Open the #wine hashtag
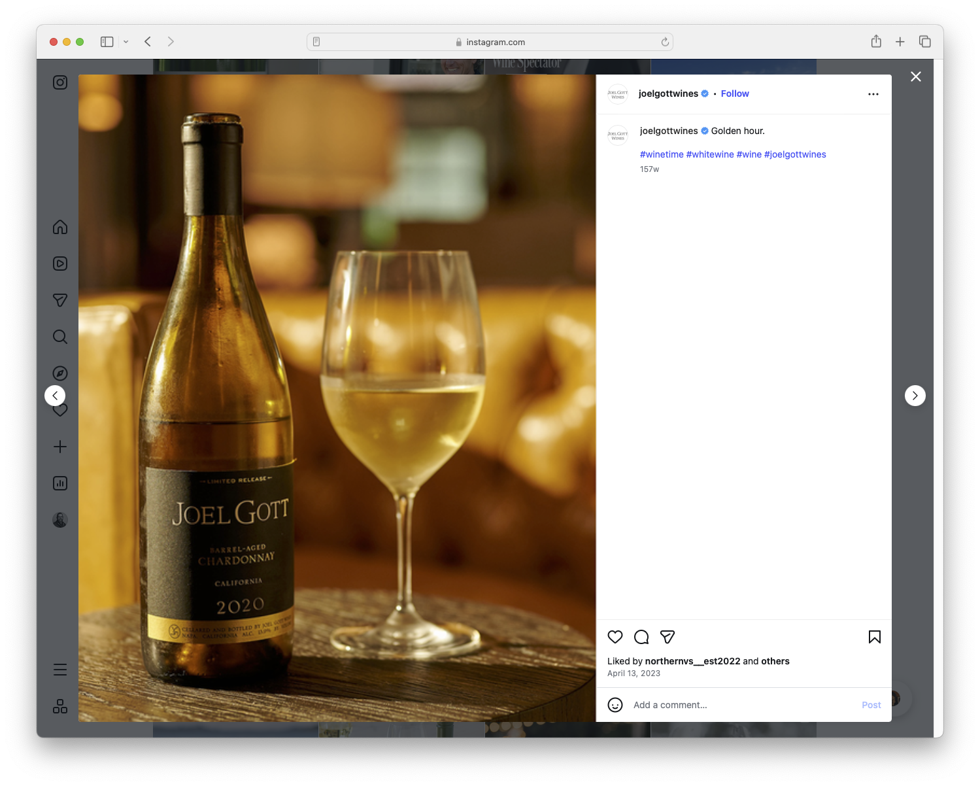The image size is (980, 786). pyautogui.click(x=749, y=154)
